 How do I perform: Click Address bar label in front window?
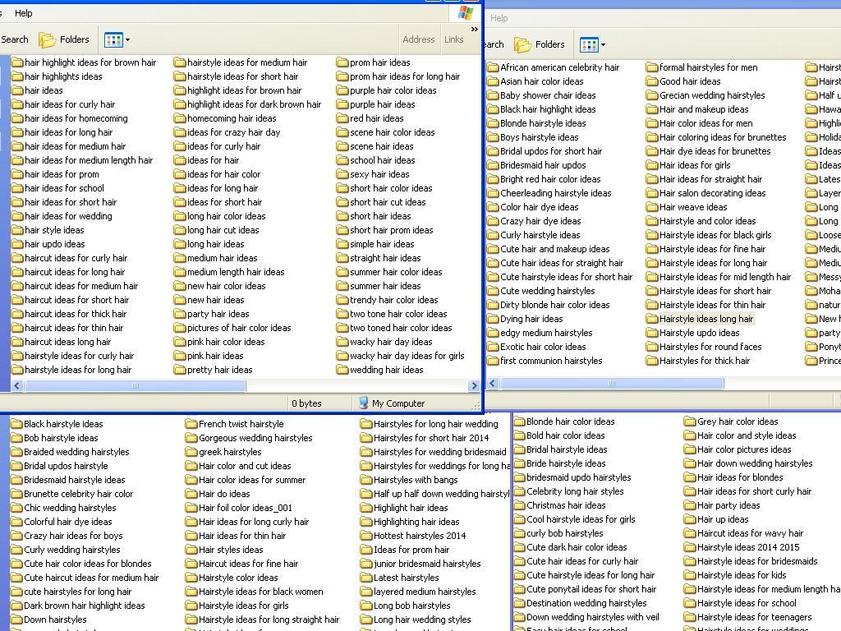[x=419, y=39]
